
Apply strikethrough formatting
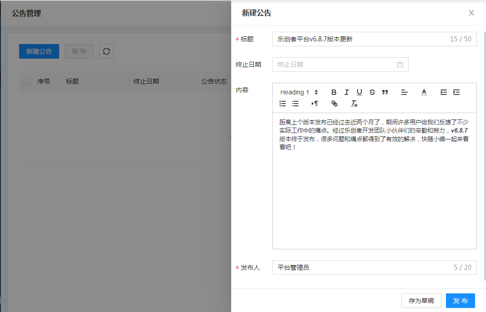pos(372,92)
